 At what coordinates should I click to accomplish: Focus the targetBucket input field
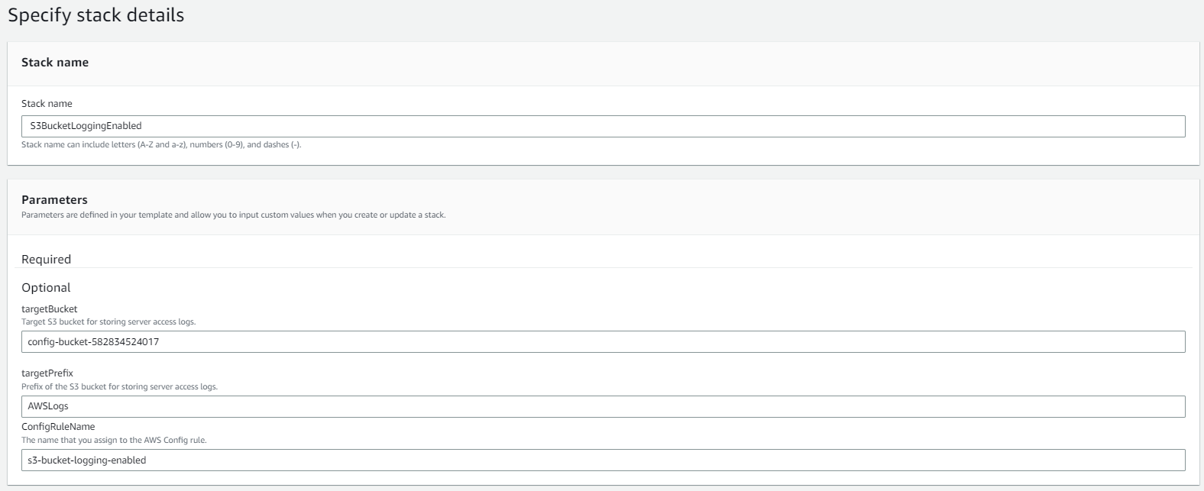603,341
